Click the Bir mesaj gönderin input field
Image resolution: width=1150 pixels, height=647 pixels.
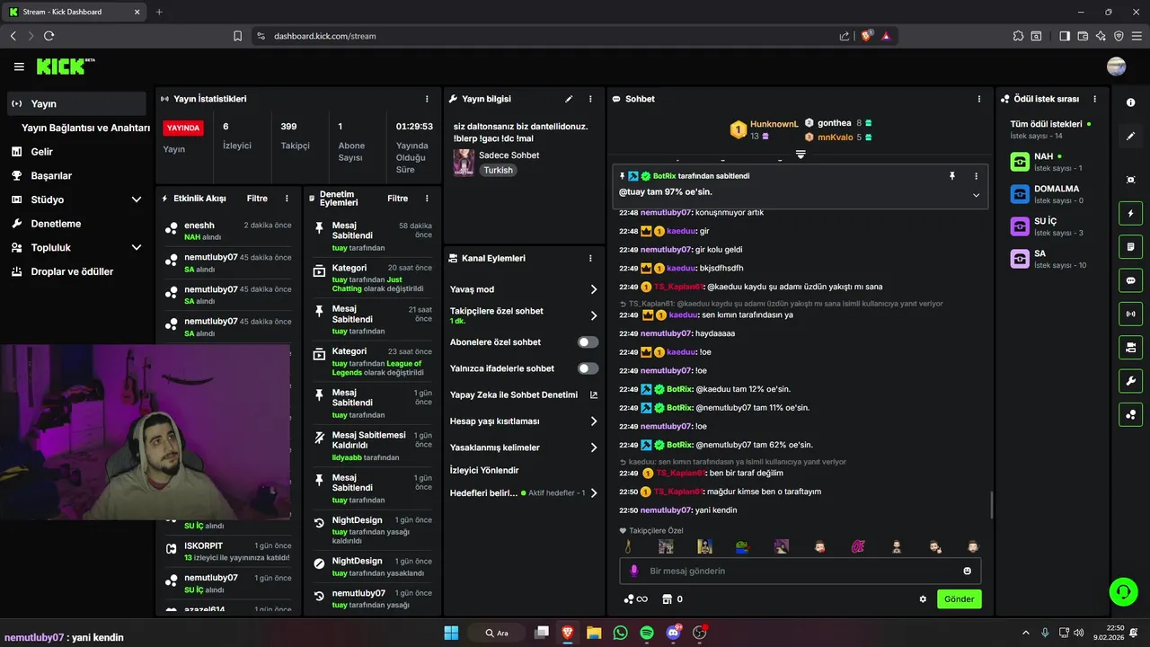[x=800, y=571]
